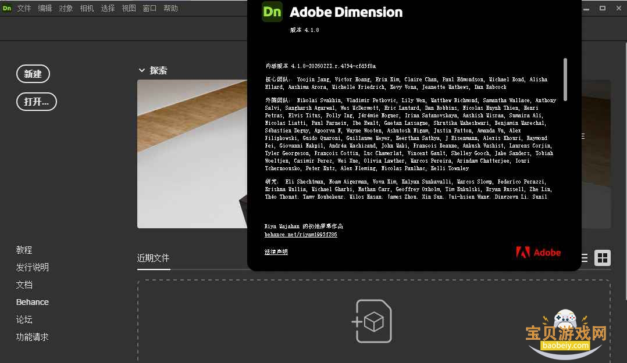Viewport: 627px width, 363px height.
Task: Open the 窗口 menu
Action: click(149, 8)
